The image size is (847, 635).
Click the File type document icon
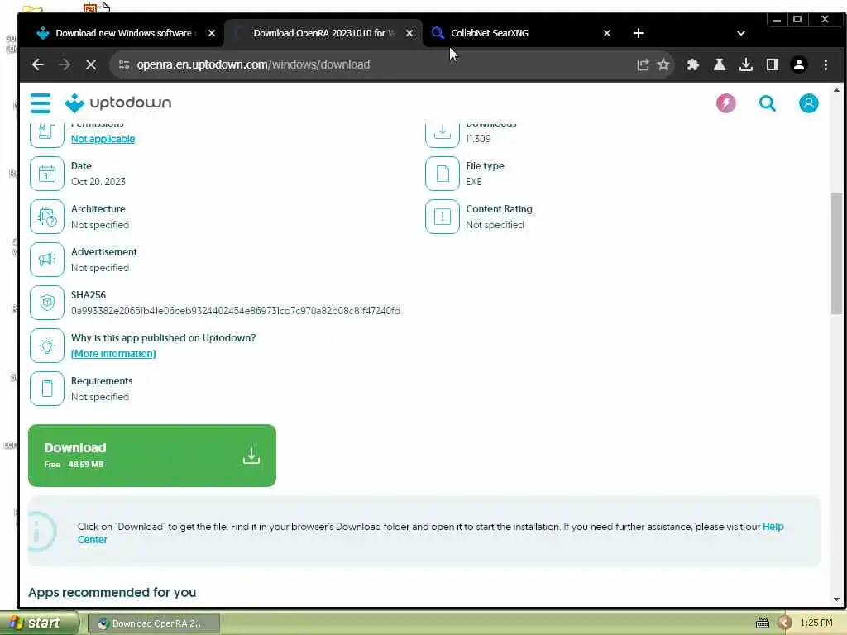[443, 174]
